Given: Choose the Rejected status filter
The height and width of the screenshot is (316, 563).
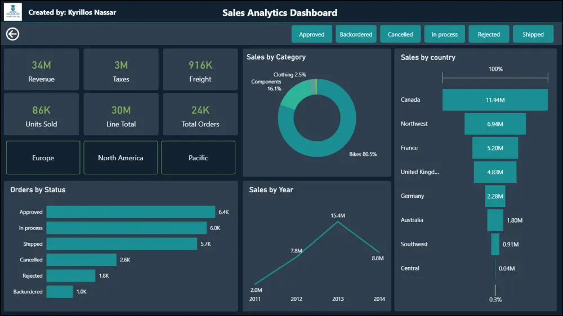Looking at the screenshot, I should click(x=489, y=34).
